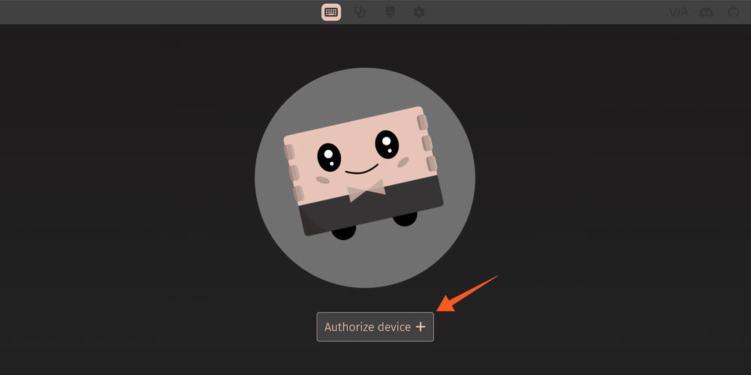Click the plus icon on Authorize device

pos(421,327)
